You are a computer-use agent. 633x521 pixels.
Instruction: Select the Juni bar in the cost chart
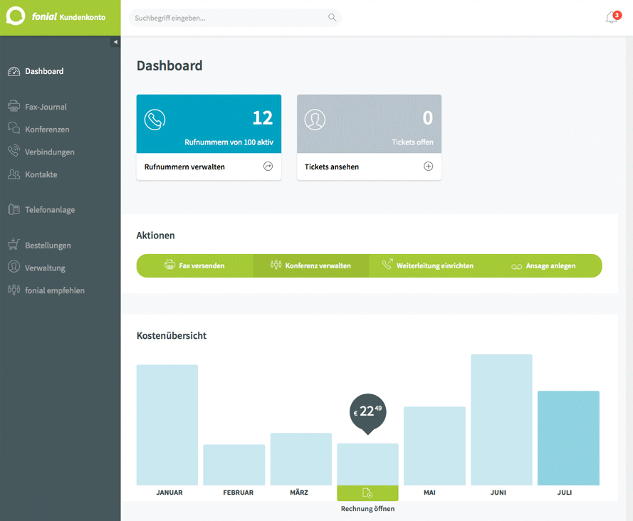[501, 420]
